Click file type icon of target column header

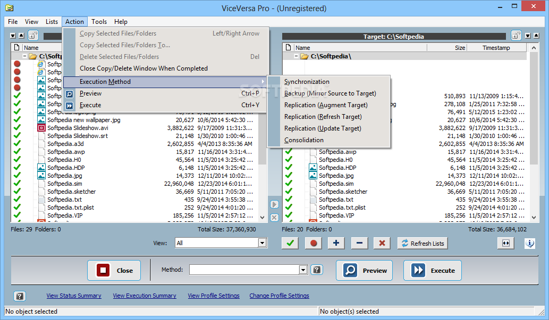(288, 47)
